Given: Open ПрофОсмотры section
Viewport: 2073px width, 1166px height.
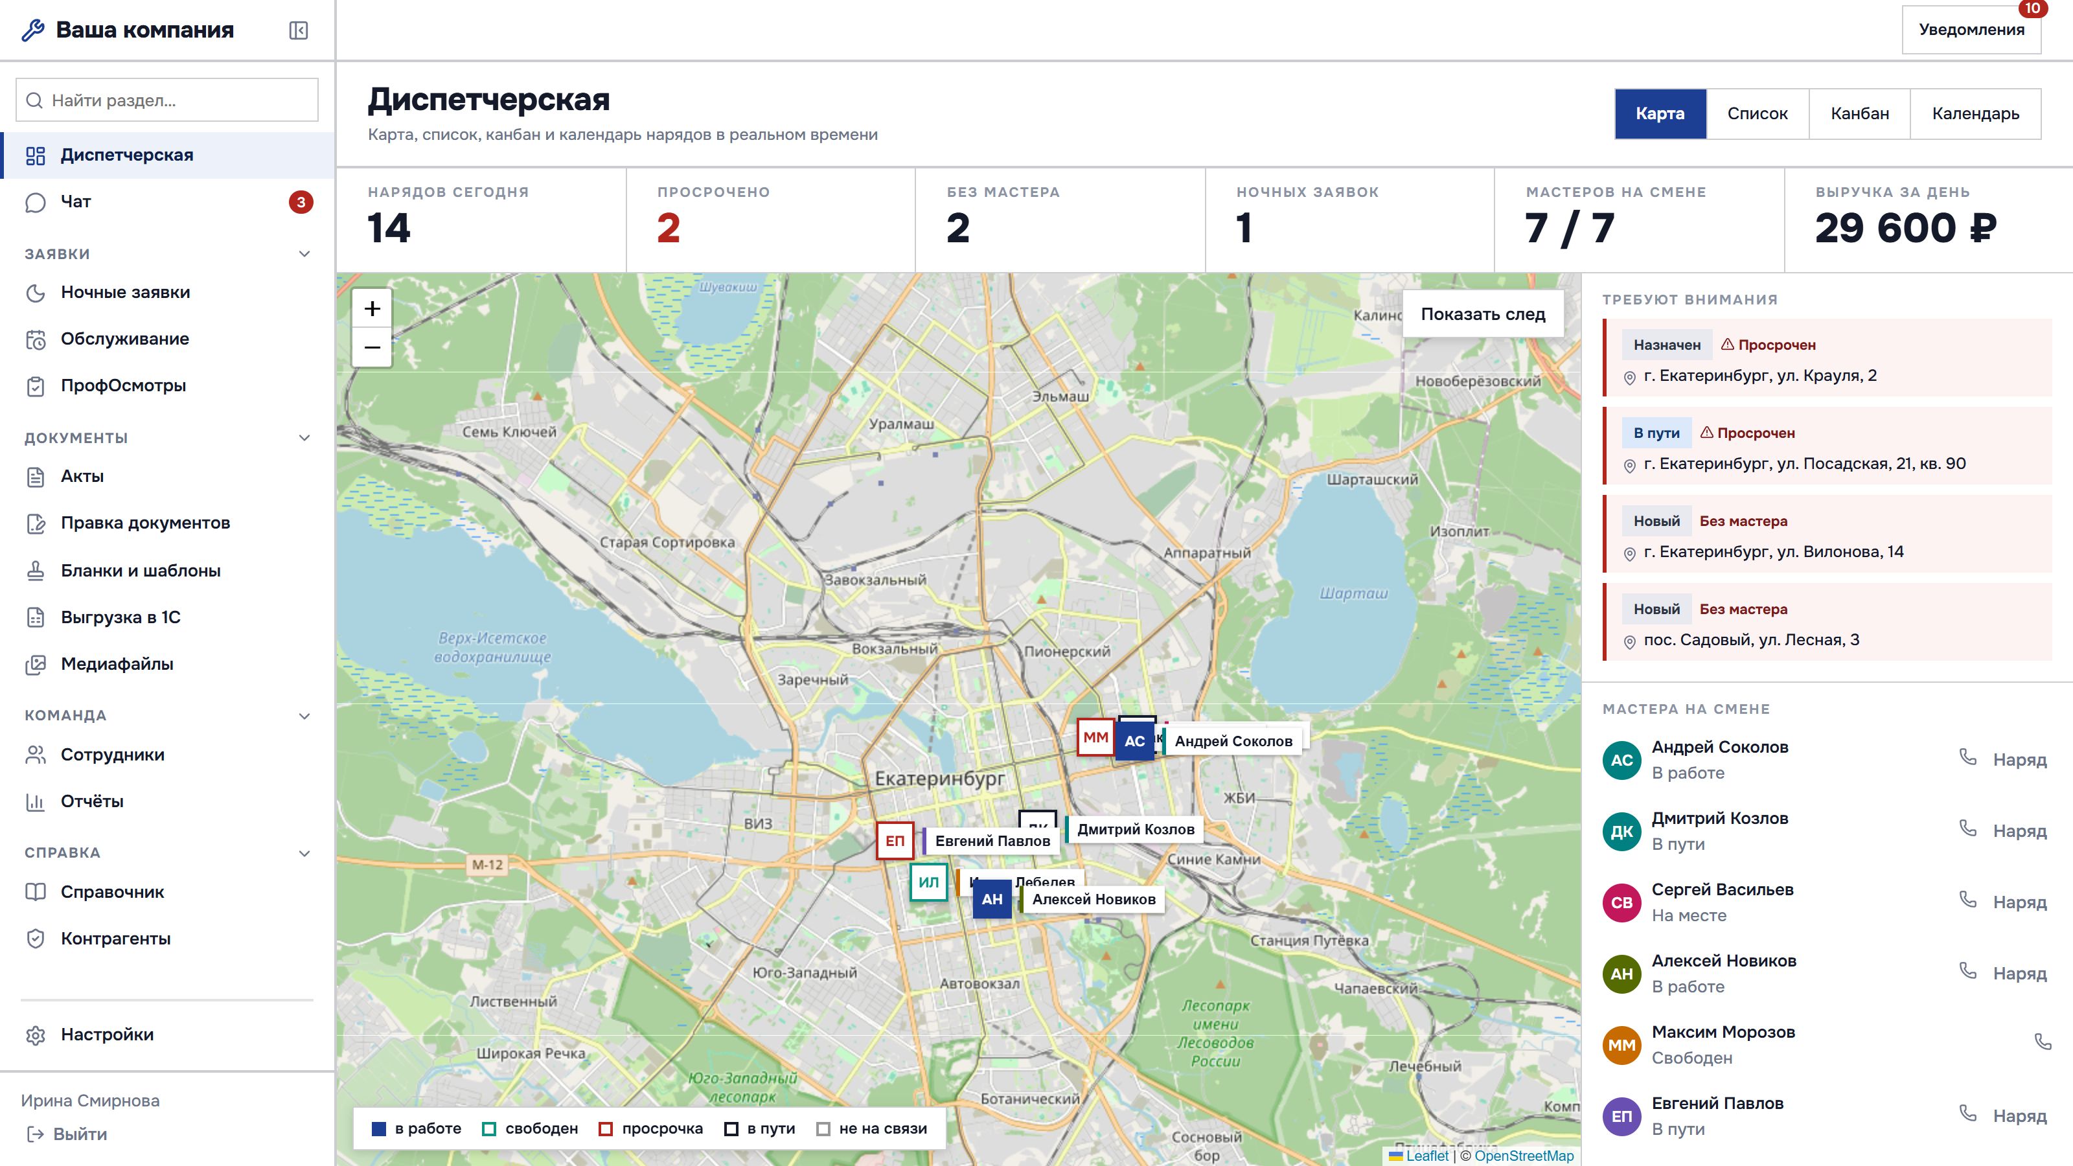Looking at the screenshot, I should (167, 386).
